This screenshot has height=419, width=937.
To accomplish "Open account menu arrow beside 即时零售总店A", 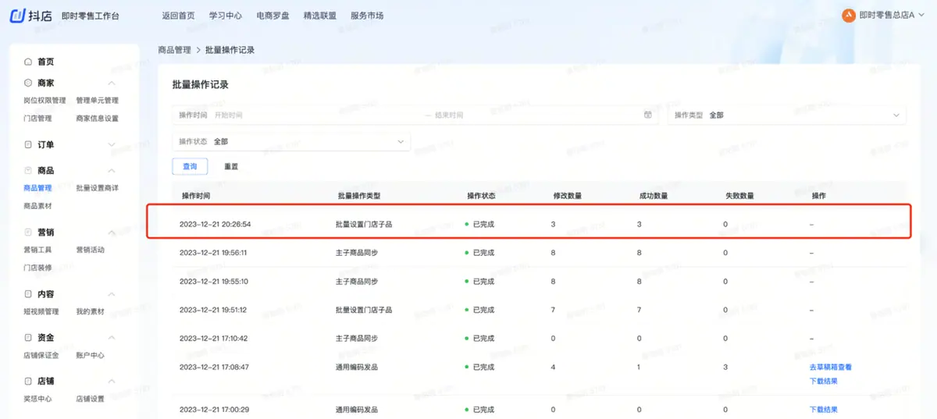I will tap(921, 16).
